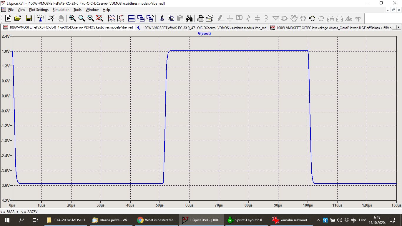Click the toggle-axis plot icon

click(120, 18)
